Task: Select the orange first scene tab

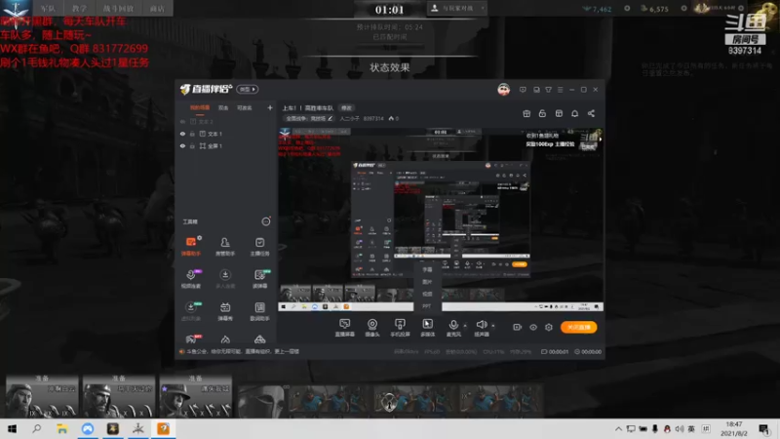Action: pos(200,107)
